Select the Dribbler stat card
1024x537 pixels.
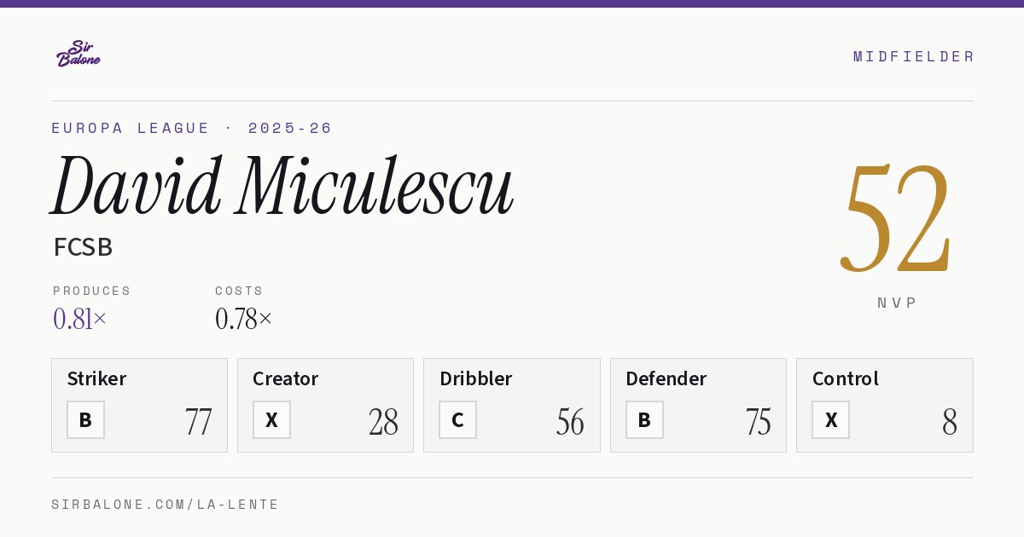(x=512, y=405)
